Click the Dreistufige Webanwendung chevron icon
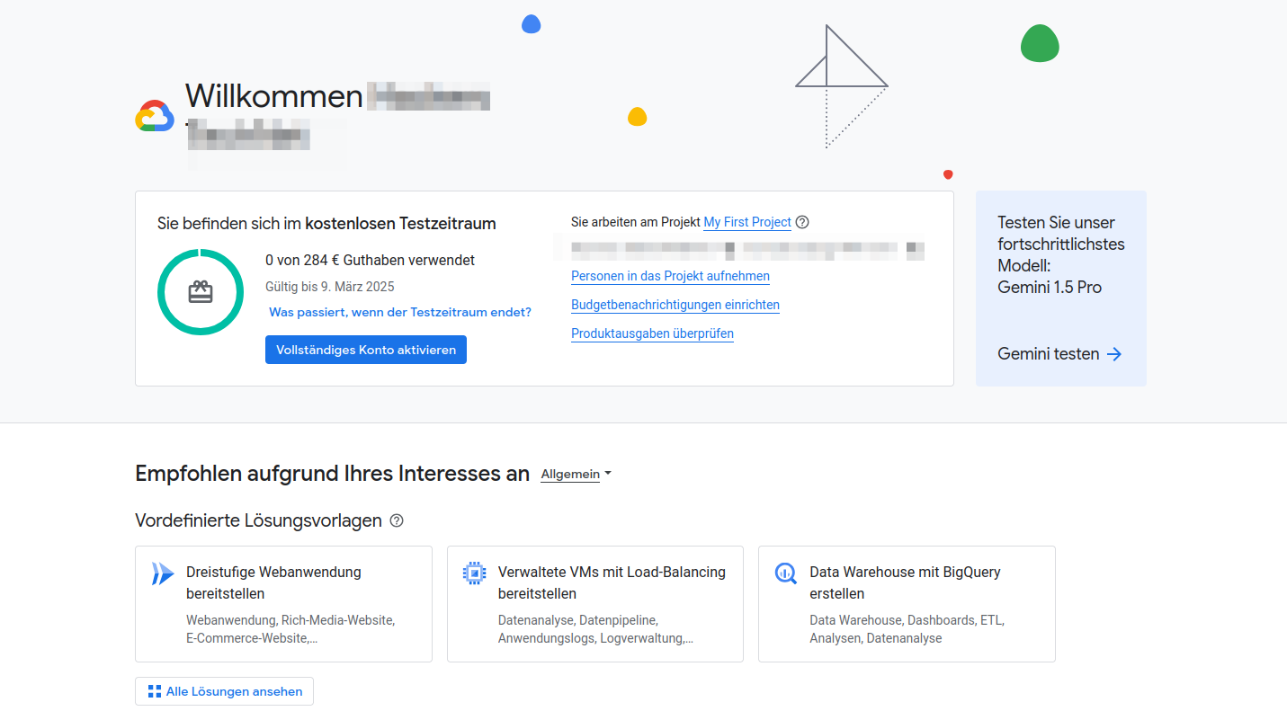Screen dimensions: 1287x711 coord(162,573)
